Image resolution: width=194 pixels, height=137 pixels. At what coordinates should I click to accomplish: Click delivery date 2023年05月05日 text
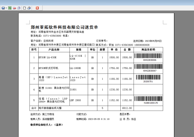[153, 41]
